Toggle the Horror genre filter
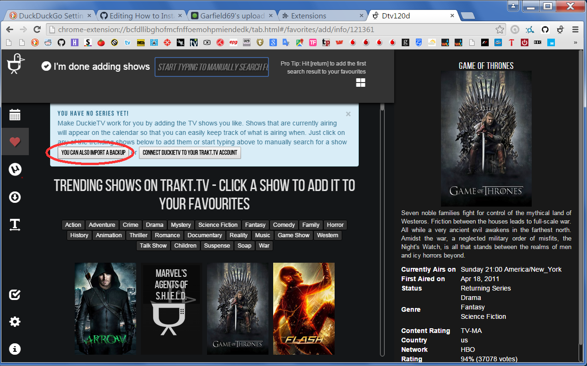The image size is (587, 366). 335,225
